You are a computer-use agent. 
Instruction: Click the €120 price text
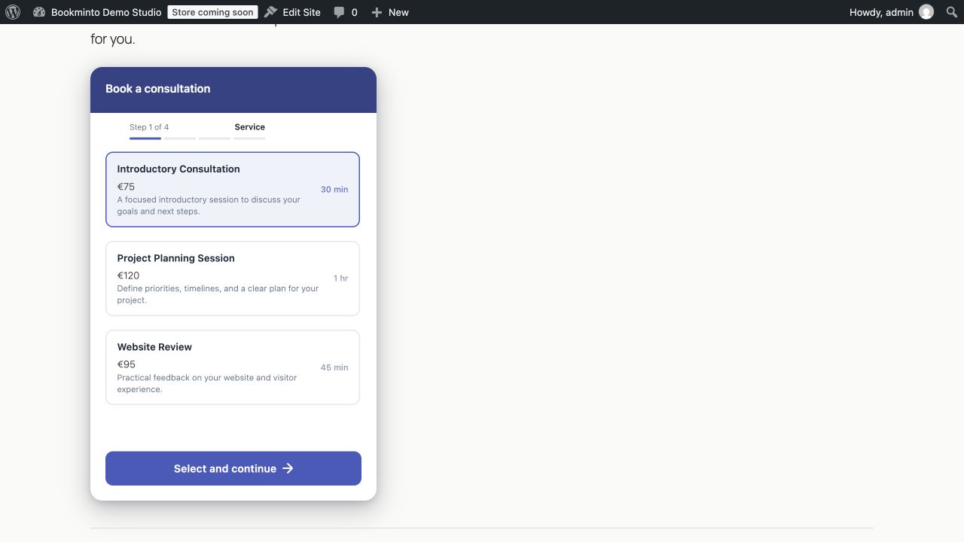[128, 276]
